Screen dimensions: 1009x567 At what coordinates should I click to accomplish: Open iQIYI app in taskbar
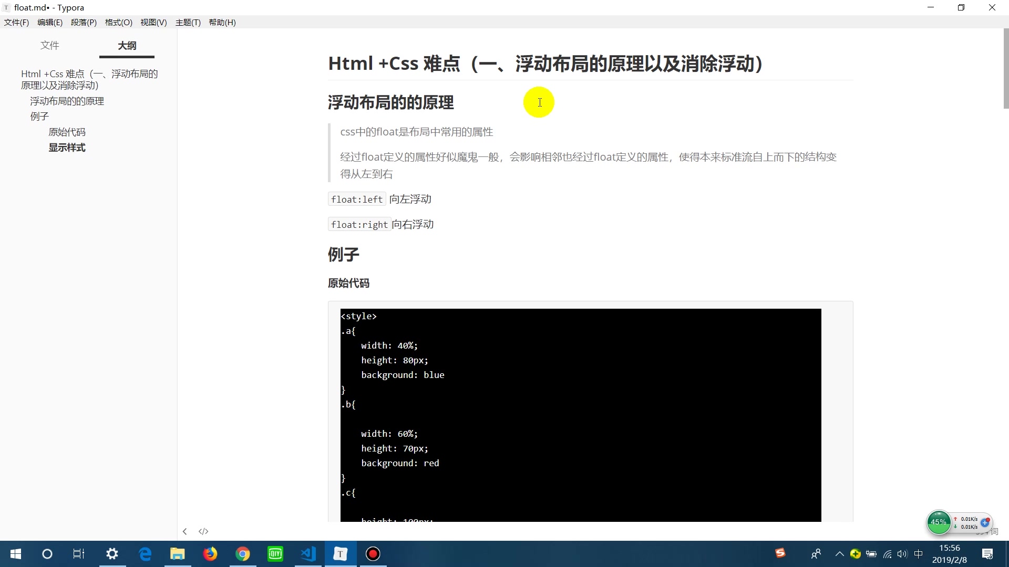click(275, 554)
